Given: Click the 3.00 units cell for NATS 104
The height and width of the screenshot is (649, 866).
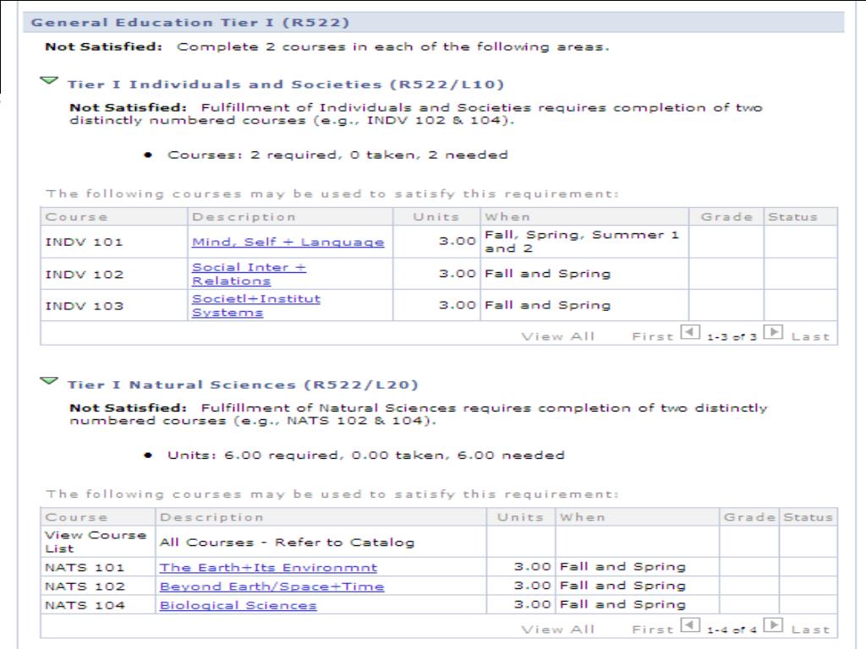Looking at the screenshot, I should (x=521, y=605).
